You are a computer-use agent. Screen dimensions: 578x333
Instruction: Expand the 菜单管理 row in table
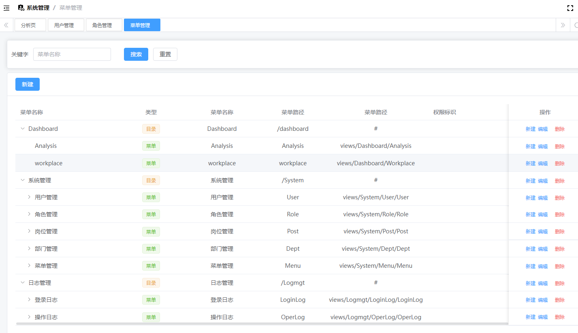[x=29, y=265]
